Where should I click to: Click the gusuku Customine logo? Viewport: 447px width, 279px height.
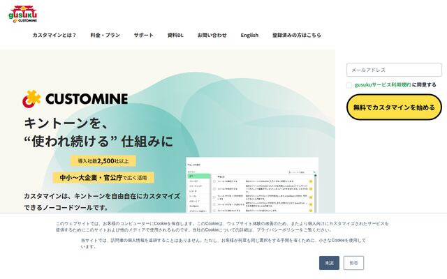pos(23,14)
